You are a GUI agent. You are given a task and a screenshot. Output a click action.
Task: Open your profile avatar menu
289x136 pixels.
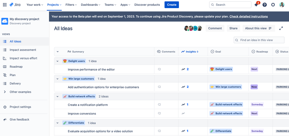point(282,5)
